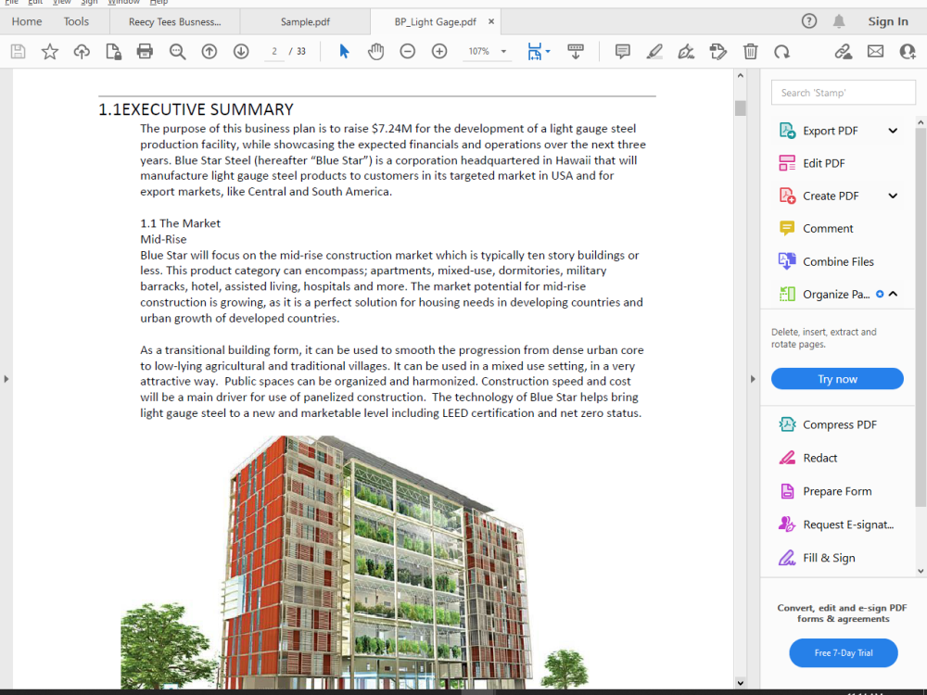Expand the left navigation pane
927x695 pixels.
(6, 379)
